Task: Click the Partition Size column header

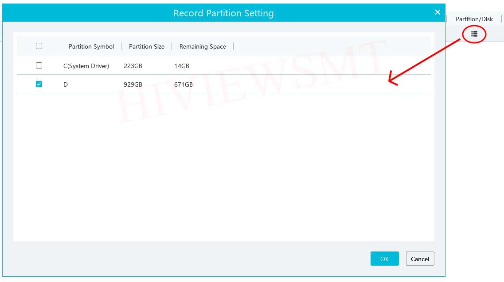Action: 146,46
